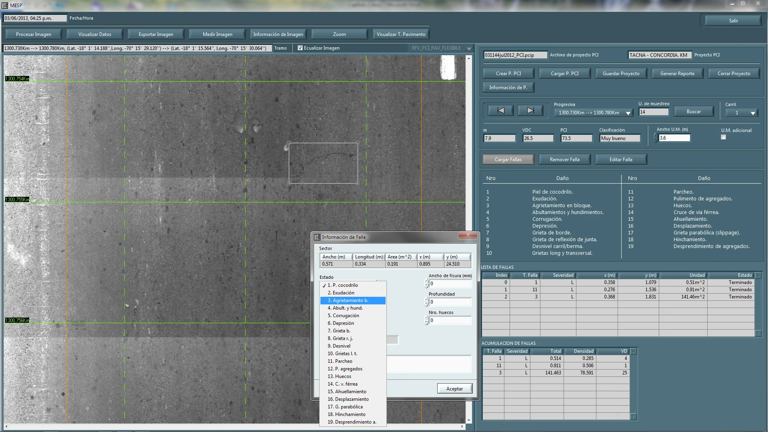Pick 15. Ahuellamiento option
768x432 pixels.
pos(352,392)
